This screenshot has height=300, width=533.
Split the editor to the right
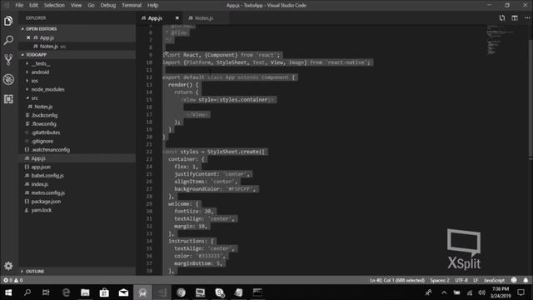coord(515,18)
